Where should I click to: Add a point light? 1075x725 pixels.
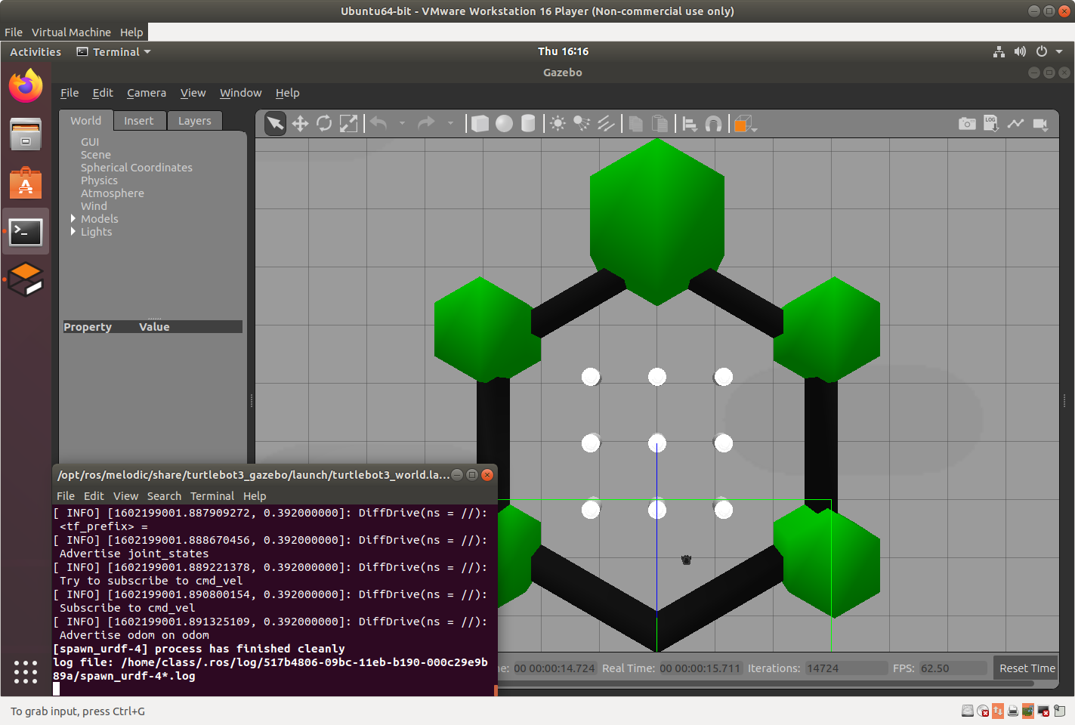point(558,124)
